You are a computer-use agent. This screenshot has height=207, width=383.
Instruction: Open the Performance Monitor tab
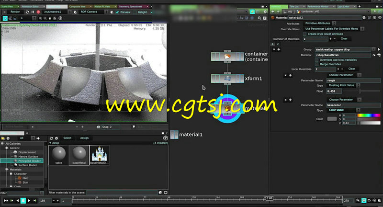pos(320,7)
